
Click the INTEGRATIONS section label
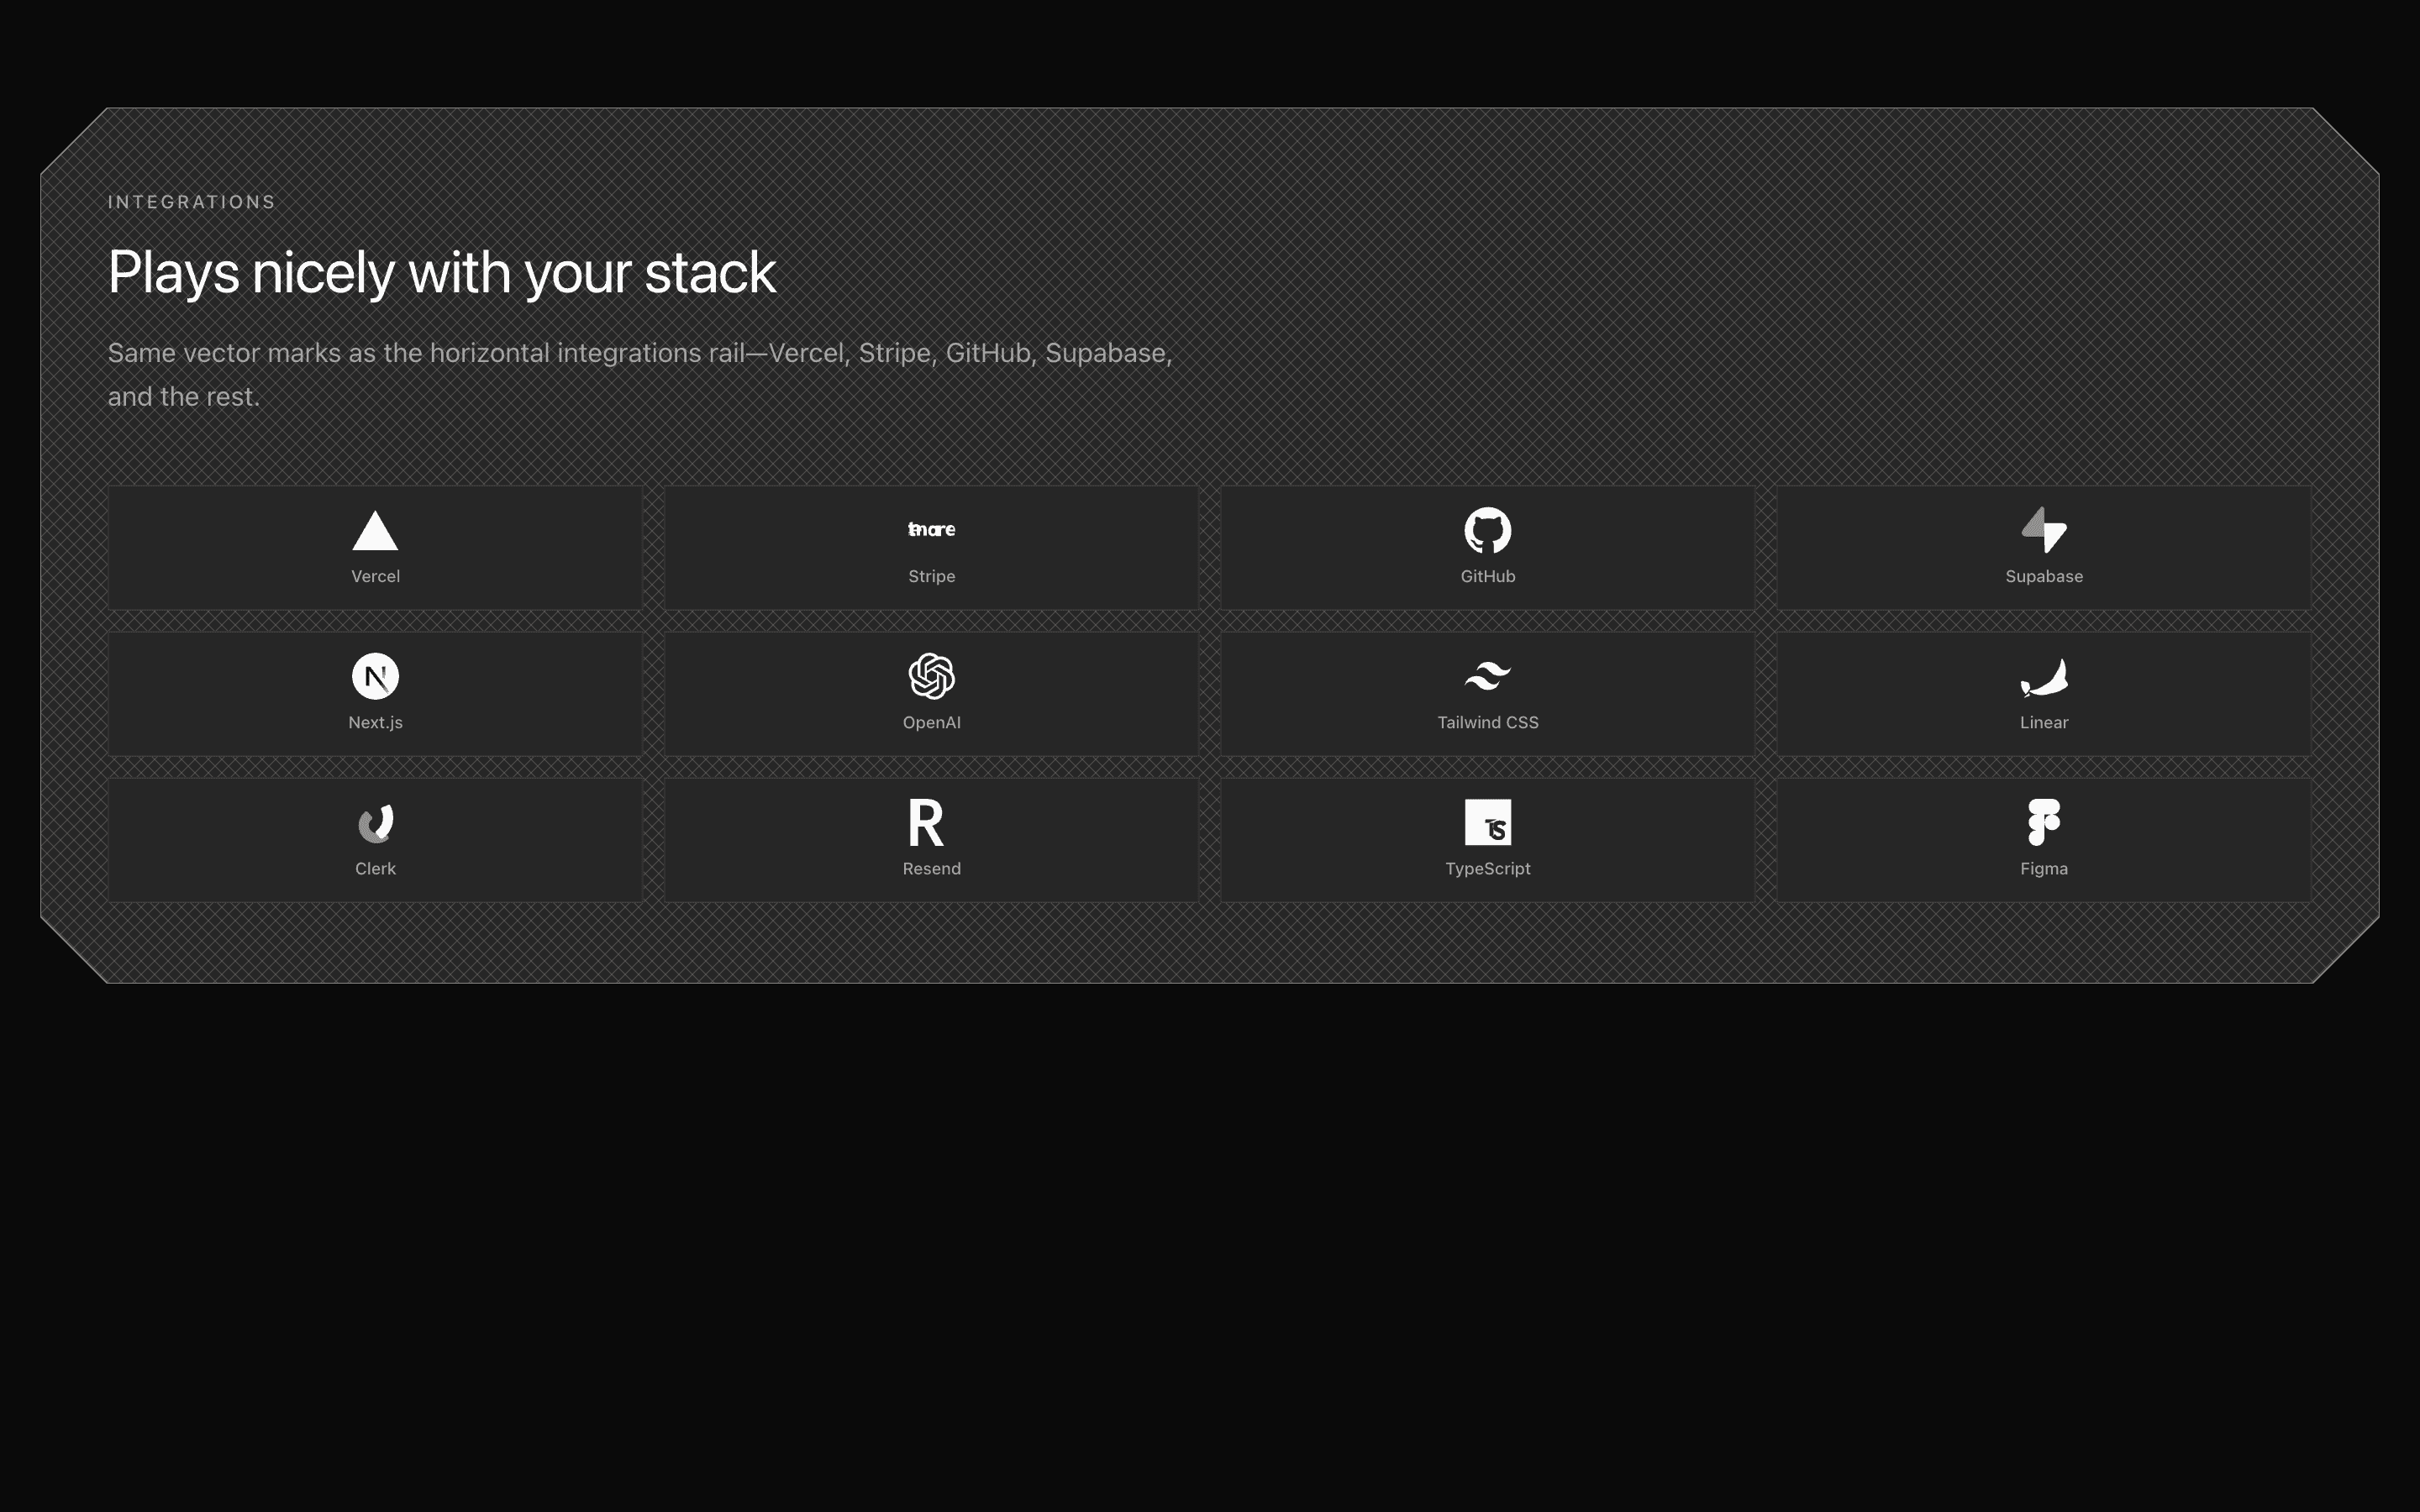pyautogui.click(x=191, y=201)
